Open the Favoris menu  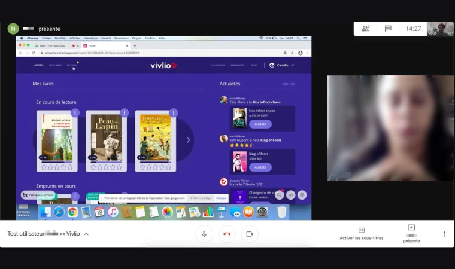tap(106, 38)
